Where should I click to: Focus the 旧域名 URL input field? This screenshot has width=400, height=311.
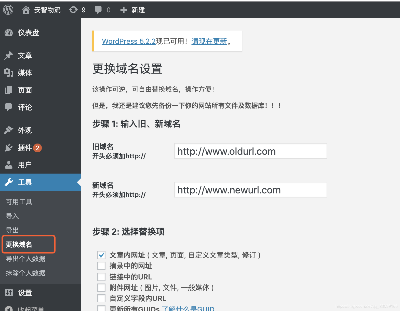pyautogui.click(x=250, y=151)
